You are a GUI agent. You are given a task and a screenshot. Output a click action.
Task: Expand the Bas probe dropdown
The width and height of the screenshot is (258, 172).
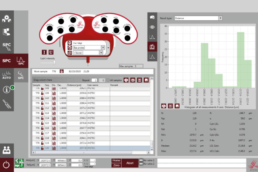click(104, 48)
